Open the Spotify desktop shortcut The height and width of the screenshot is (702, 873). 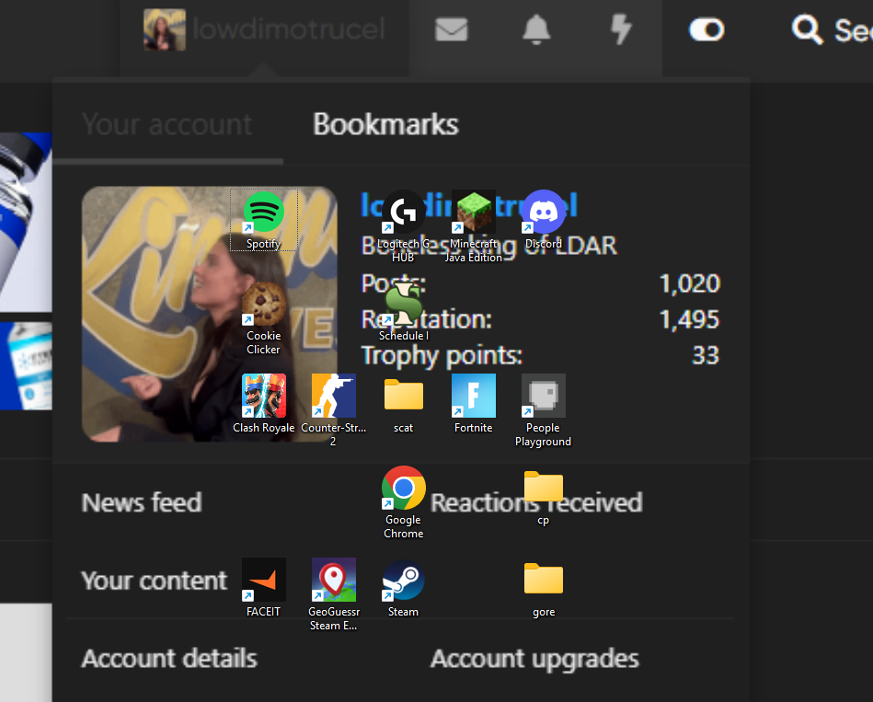tap(263, 220)
